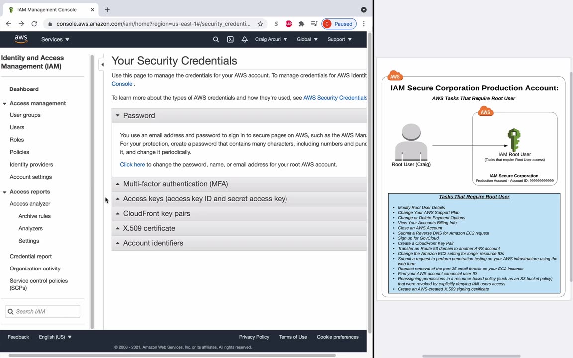This screenshot has height=358, width=573.
Task: Open the Users page
Action: tap(17, 127)
